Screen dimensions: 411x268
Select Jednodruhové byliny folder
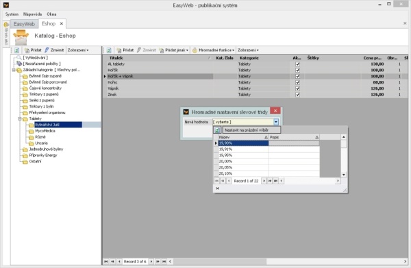click(46, 149)
